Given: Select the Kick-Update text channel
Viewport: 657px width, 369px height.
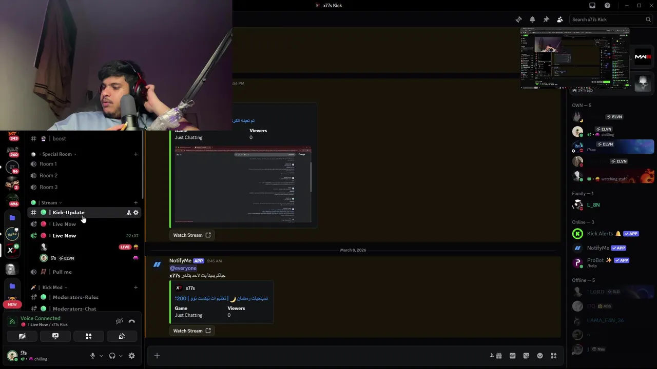Looking at the screenshot, I should click(x=85, y=213).
